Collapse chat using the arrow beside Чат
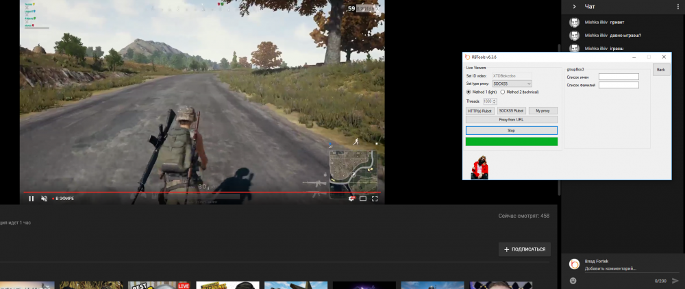The image size is (685, 289). pyautogui.click(x=574, y=6)
